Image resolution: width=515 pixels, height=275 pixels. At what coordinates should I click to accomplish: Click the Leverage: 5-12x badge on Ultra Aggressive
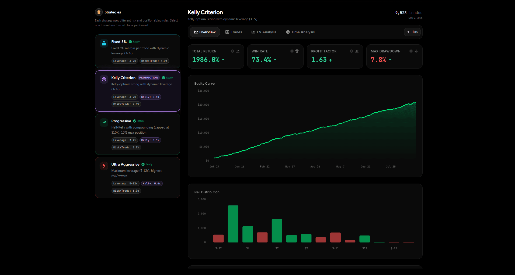tap(125, 183)
